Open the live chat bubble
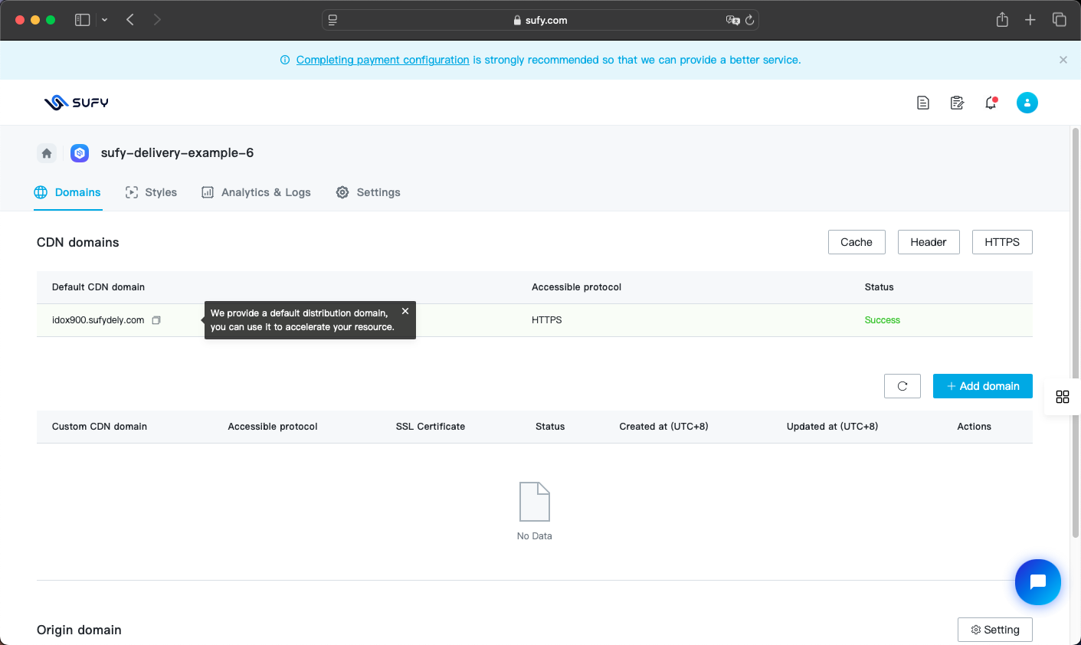 click(x=1038, y=582)
